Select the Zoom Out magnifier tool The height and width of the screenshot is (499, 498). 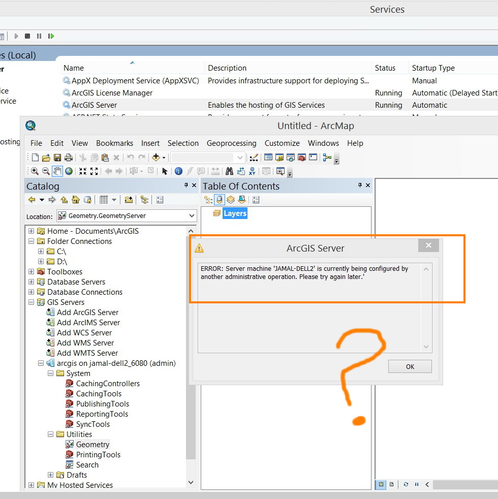click(46, 172)
